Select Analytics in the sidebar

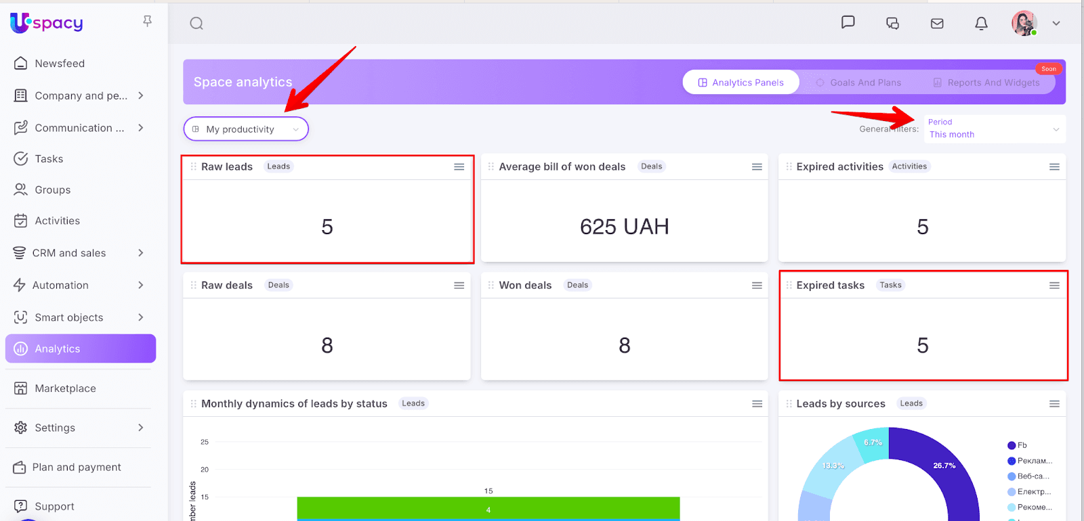click(x=81, y=348)
